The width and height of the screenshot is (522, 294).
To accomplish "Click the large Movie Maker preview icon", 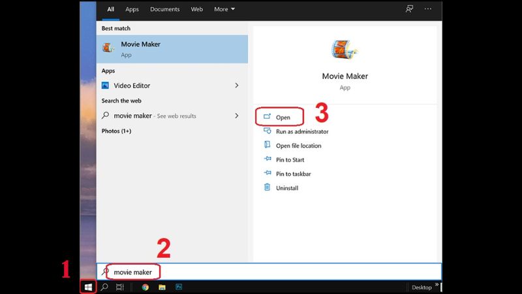I will point(345,50).
